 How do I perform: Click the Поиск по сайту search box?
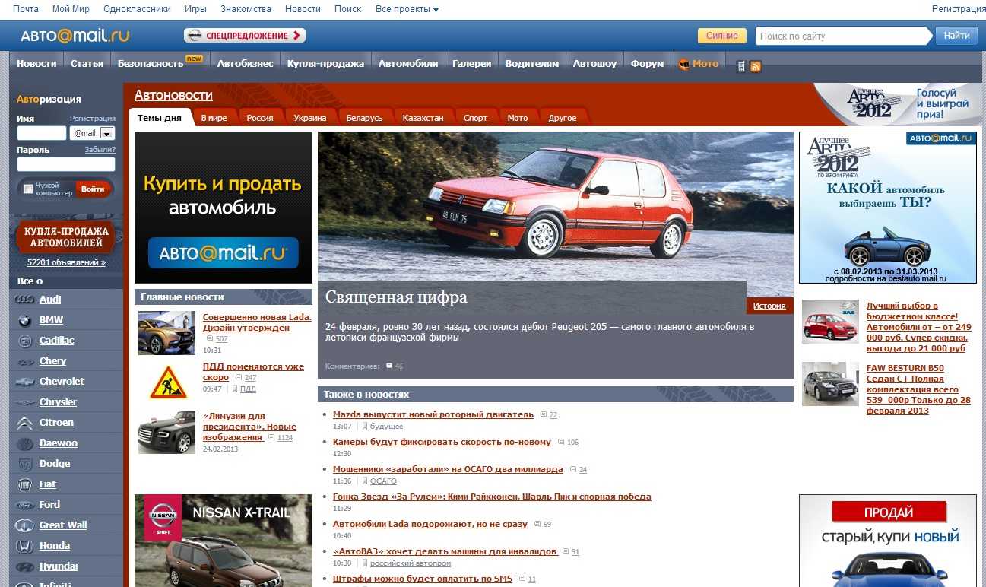pyautogui.click(x=842, y=36)
